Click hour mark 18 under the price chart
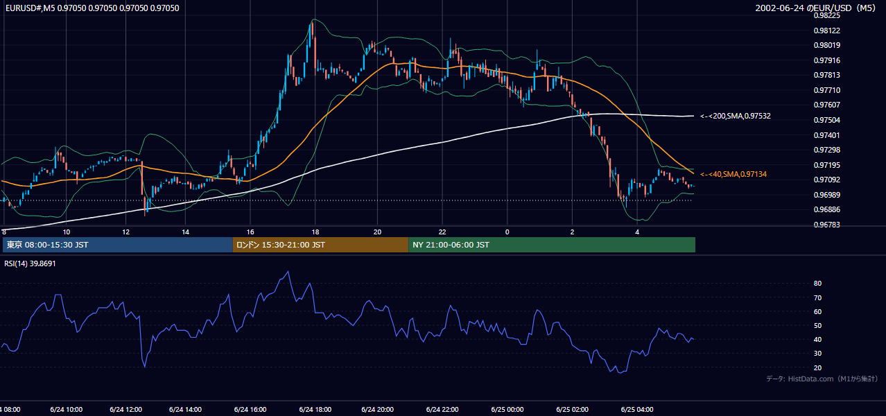 click(315, 232)
